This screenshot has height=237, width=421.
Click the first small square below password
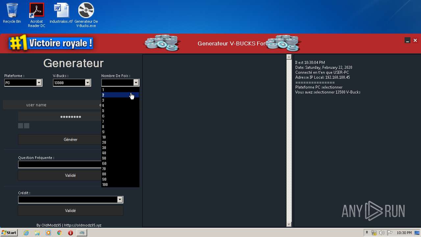pyautogui.click(x=20, y=126)
